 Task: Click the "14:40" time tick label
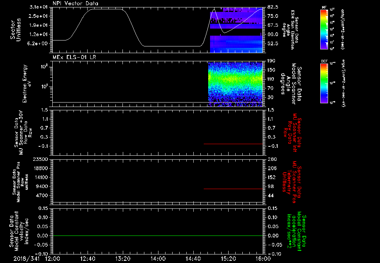(193, 259)
